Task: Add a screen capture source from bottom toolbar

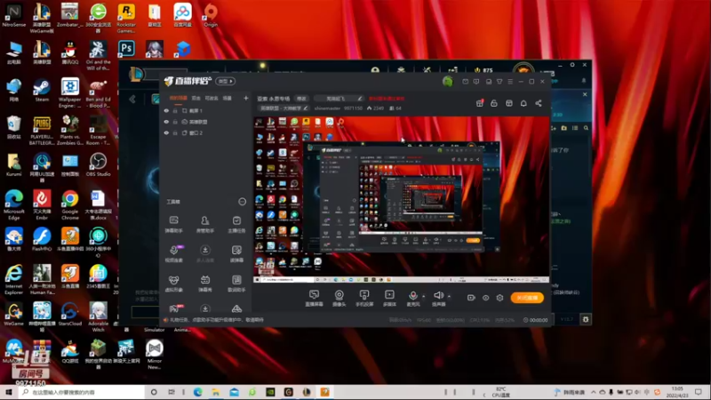Action: [x=314, y=298]
